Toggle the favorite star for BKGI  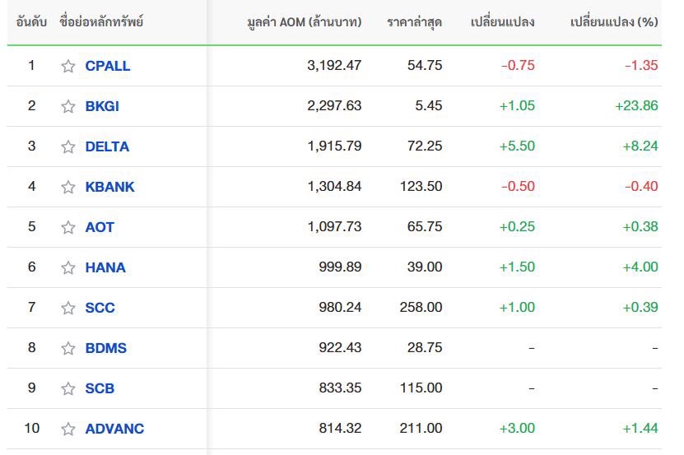pyautogui.click(x=68, y=106)
